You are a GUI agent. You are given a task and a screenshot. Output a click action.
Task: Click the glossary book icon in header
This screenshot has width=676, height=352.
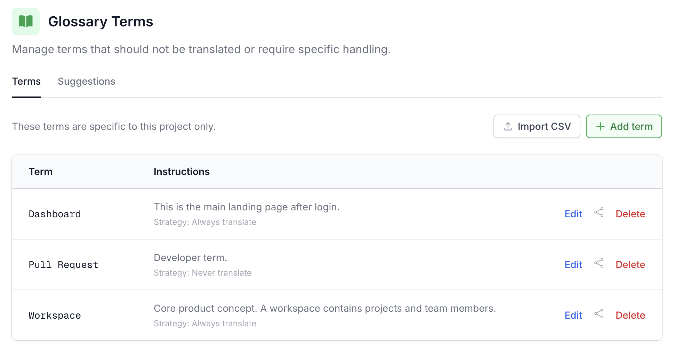[x=25, y=22]
